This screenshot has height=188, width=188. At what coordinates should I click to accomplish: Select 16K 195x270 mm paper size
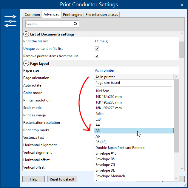pos(134,102)
